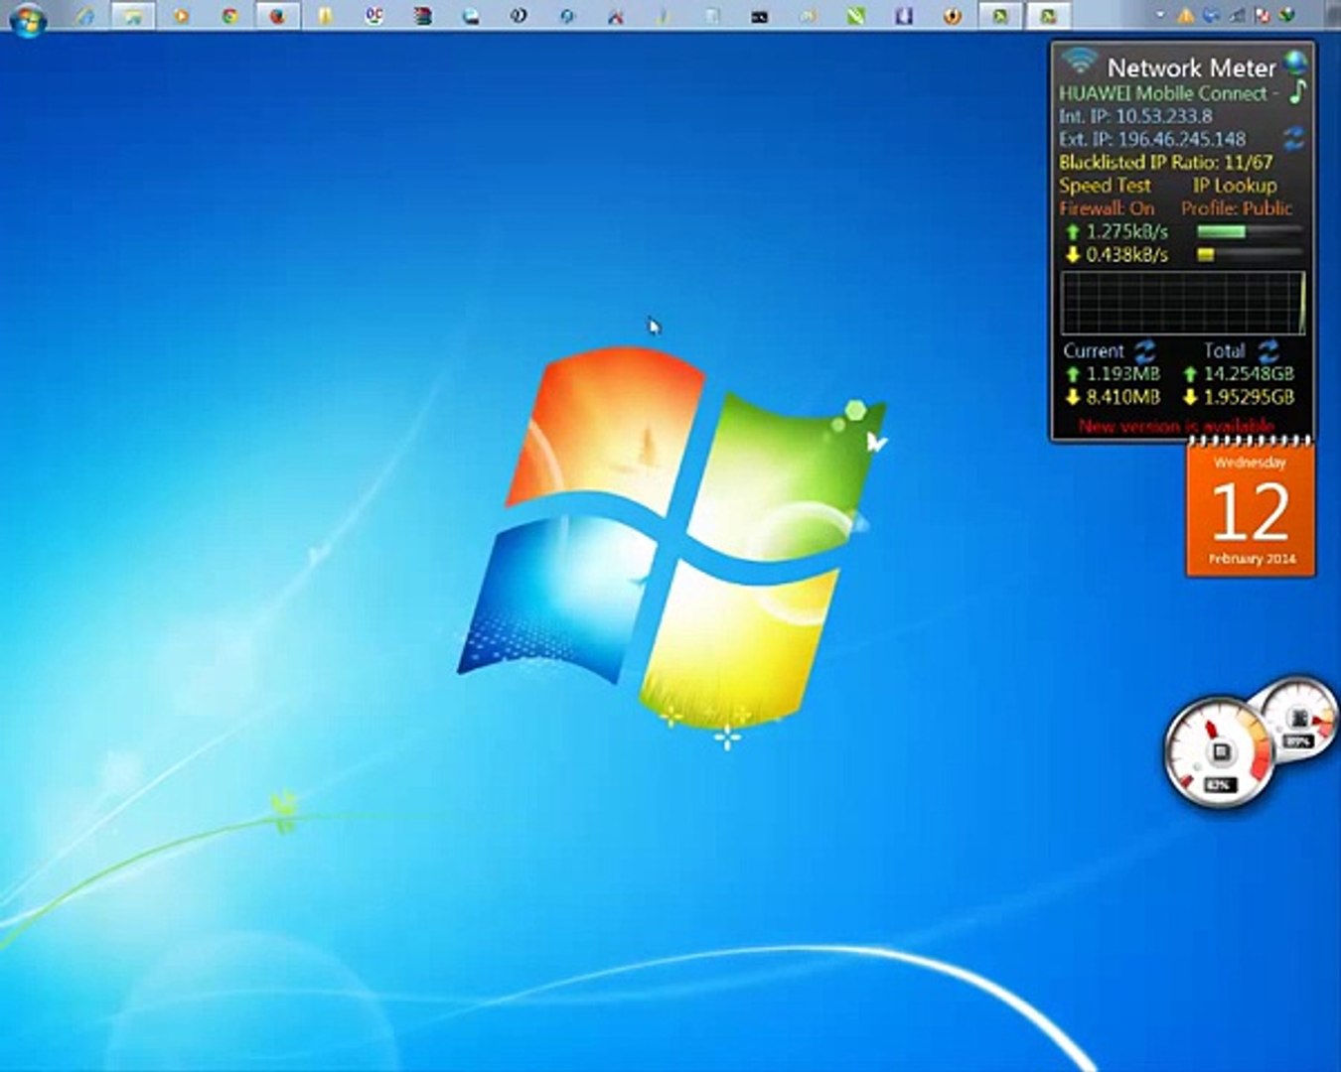1341x1072 pixels.
Task: Click the Wi-Fi signal icon in Network Meter
Action: 1078,61
